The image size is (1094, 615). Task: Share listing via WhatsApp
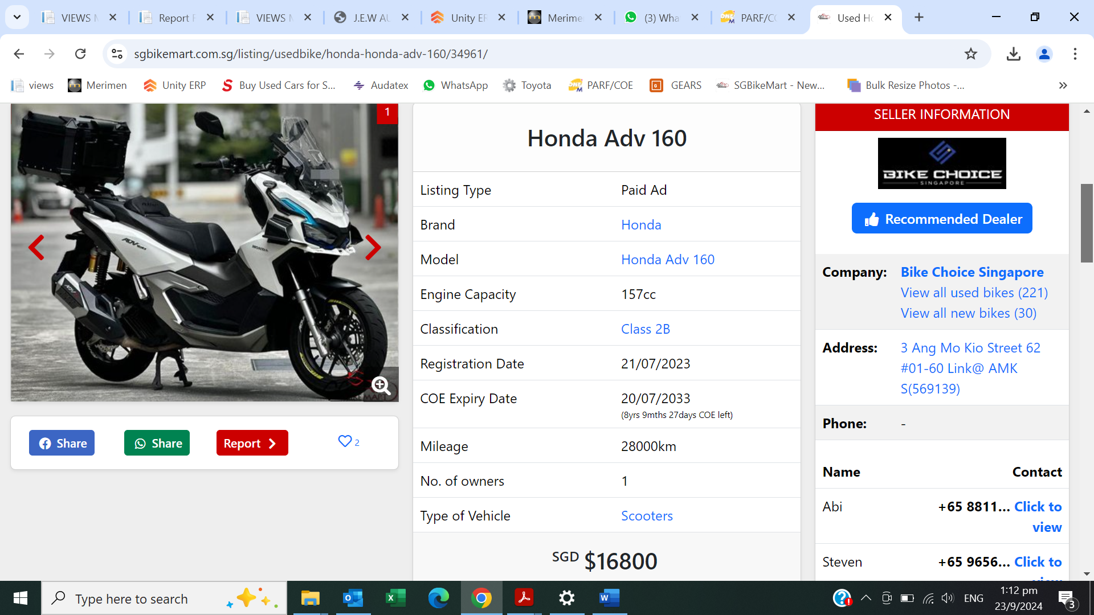[157, 443]
